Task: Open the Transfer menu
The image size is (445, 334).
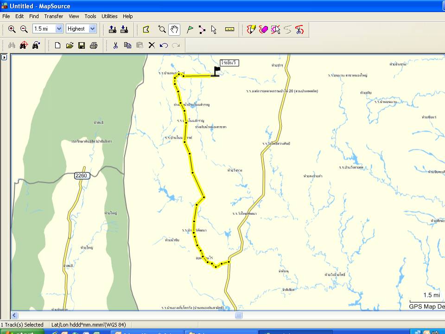Action: point(53,16)
